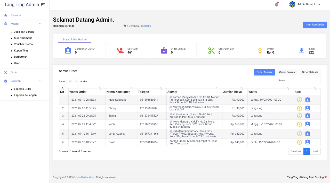Click the Order scissors icon in sidebar
The height and width of the screenshot is (183, 330).
click(x=6, y=73)
